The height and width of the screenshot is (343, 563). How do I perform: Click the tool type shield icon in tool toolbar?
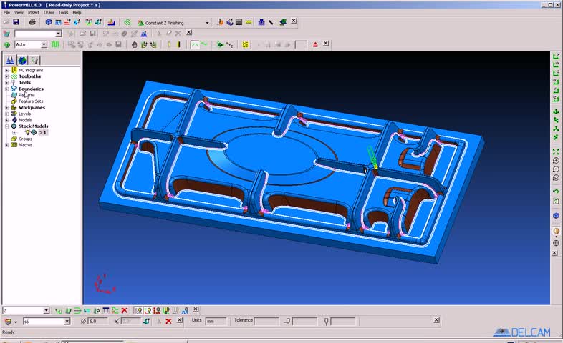coord(8,322)
